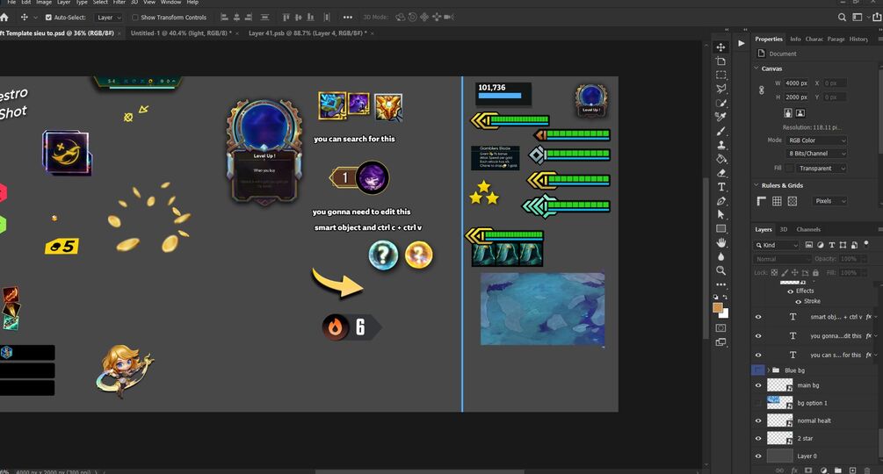Select the Eyedropper tool

point(720,117)
